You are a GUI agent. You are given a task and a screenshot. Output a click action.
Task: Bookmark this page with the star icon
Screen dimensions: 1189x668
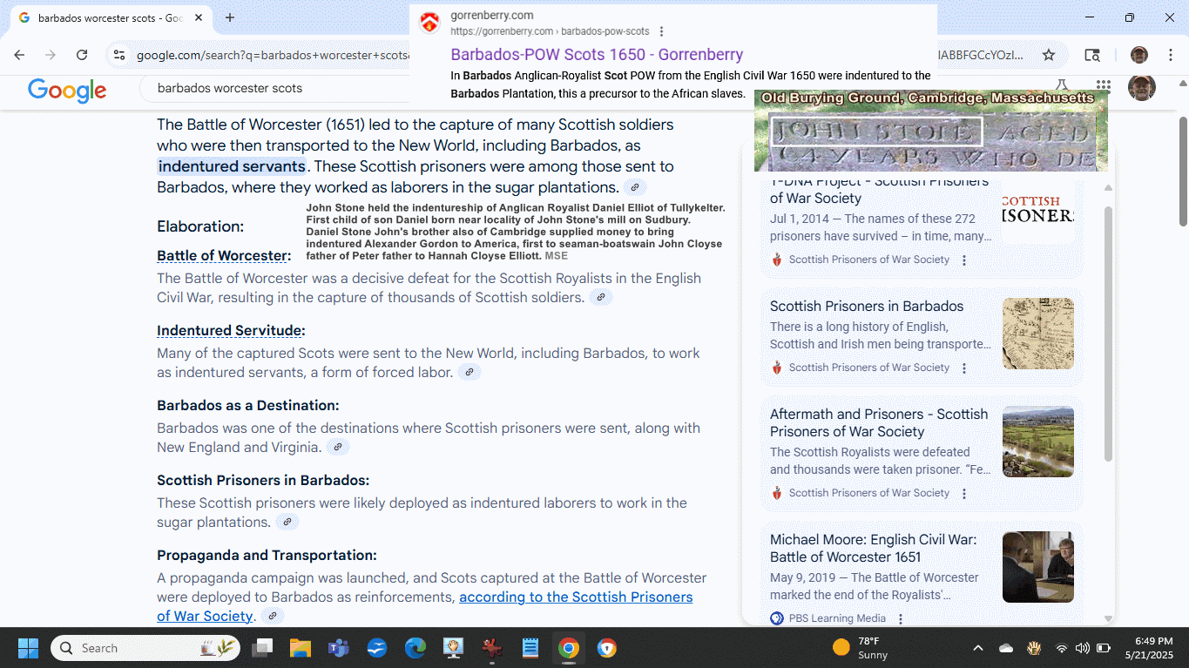coord(1049,55)
